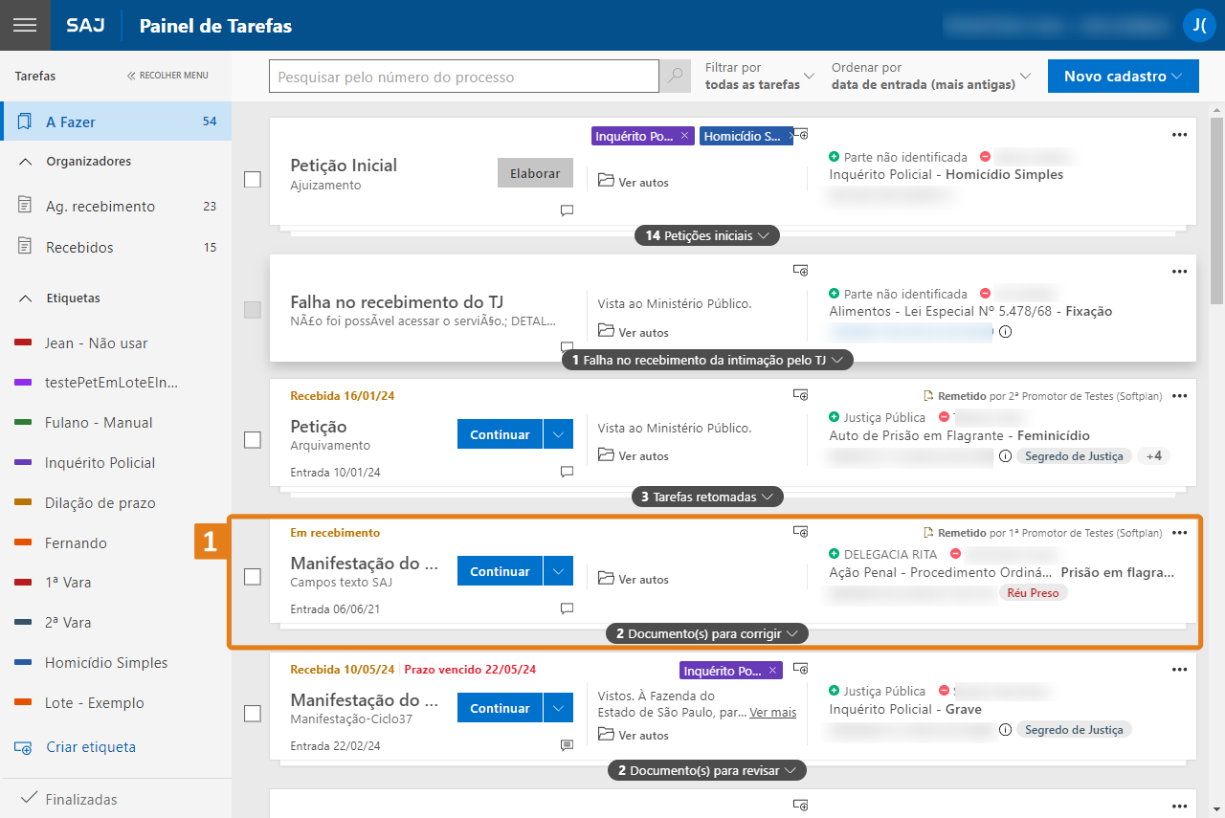Select the Petição Arquivamento task checkbox

pyautogui.click(x=253, y=440)
